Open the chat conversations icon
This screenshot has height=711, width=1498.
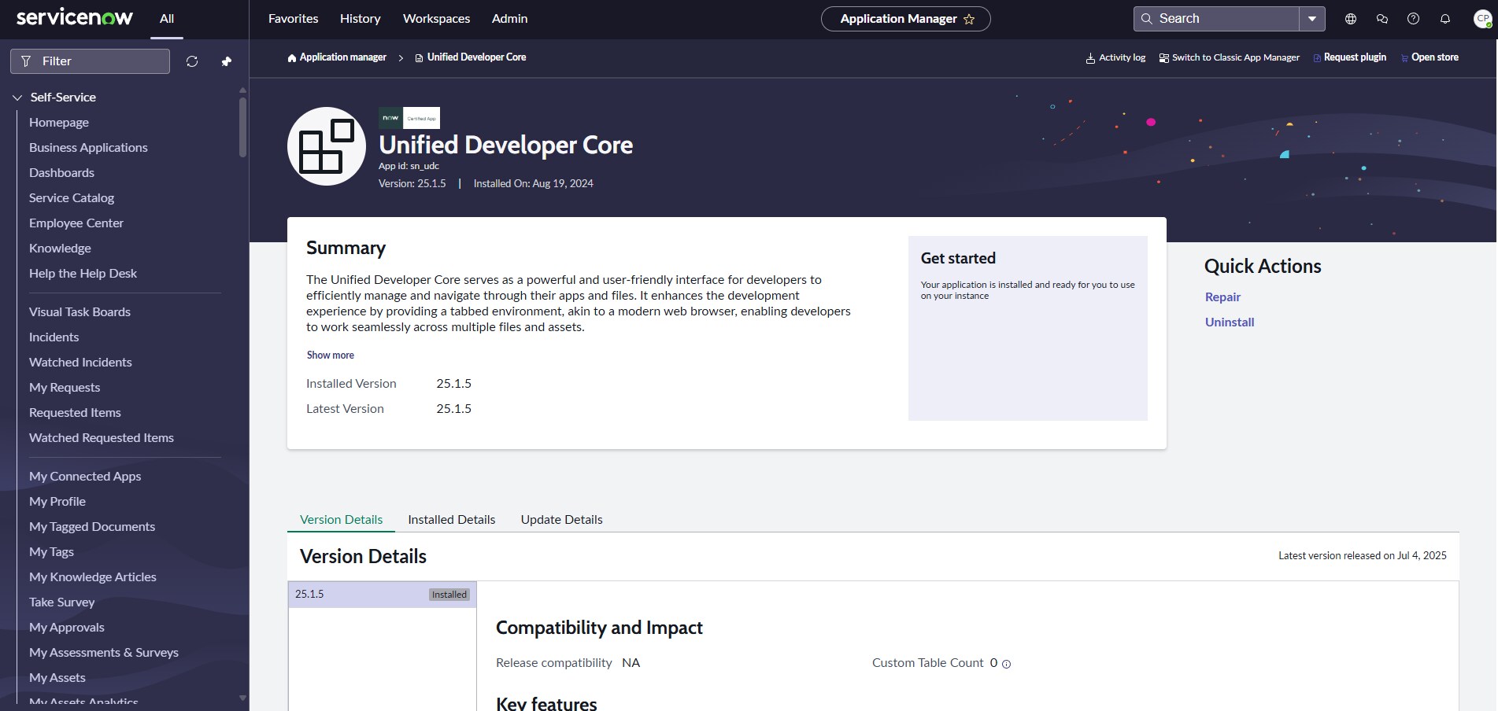[x=1382, y=19]
